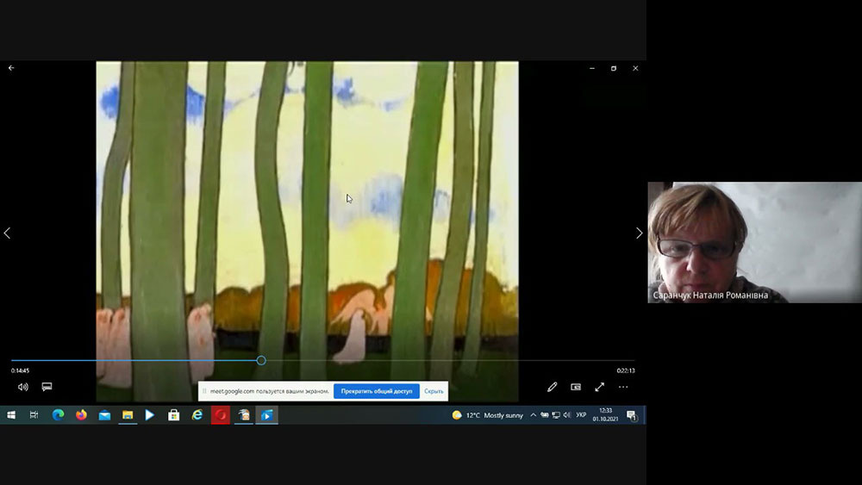The image size is (862, 485).
Task: Click the current time label 0:14:45
Action: (21, 370)
